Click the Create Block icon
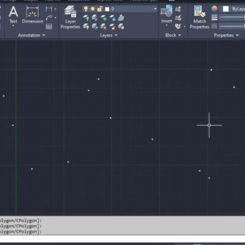The height and width of the screenshot is (245, 245). pyautogui.click(x=178, y=9)
